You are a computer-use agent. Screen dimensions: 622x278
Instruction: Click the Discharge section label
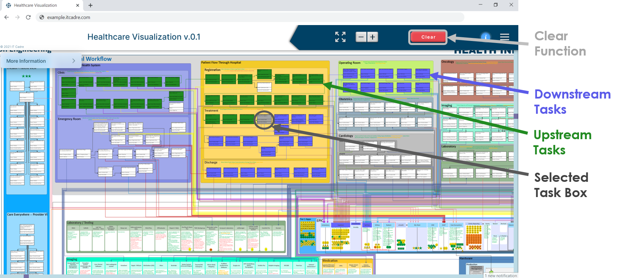211,162
